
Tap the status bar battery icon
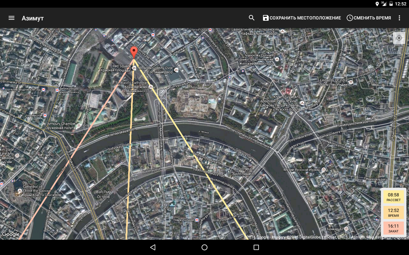coord(391,4)
